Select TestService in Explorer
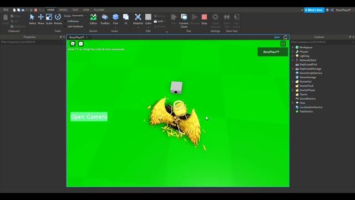355x200 pixels. click(x=306, y=112)
